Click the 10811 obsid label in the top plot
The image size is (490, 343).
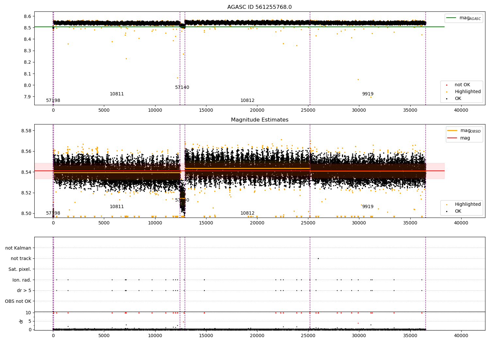pos(117,94)
